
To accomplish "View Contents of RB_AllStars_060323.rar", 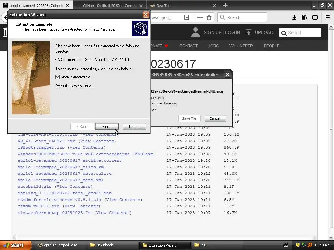I will coord(97,141).
